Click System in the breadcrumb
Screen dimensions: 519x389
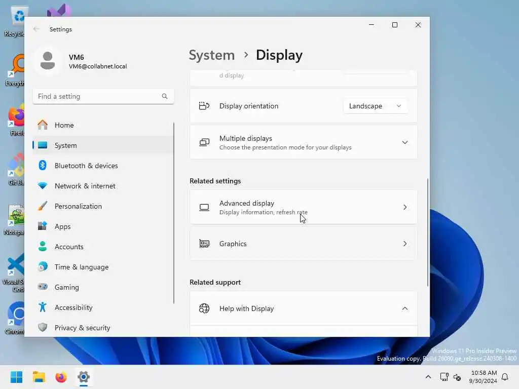212,55
